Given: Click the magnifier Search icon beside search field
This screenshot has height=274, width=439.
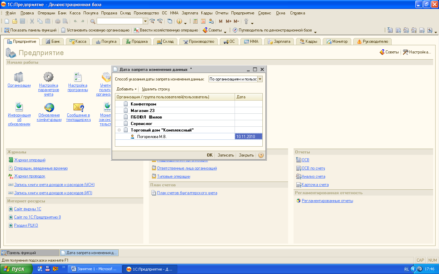Looking at the screenshot, I should (x=93, y=21).
